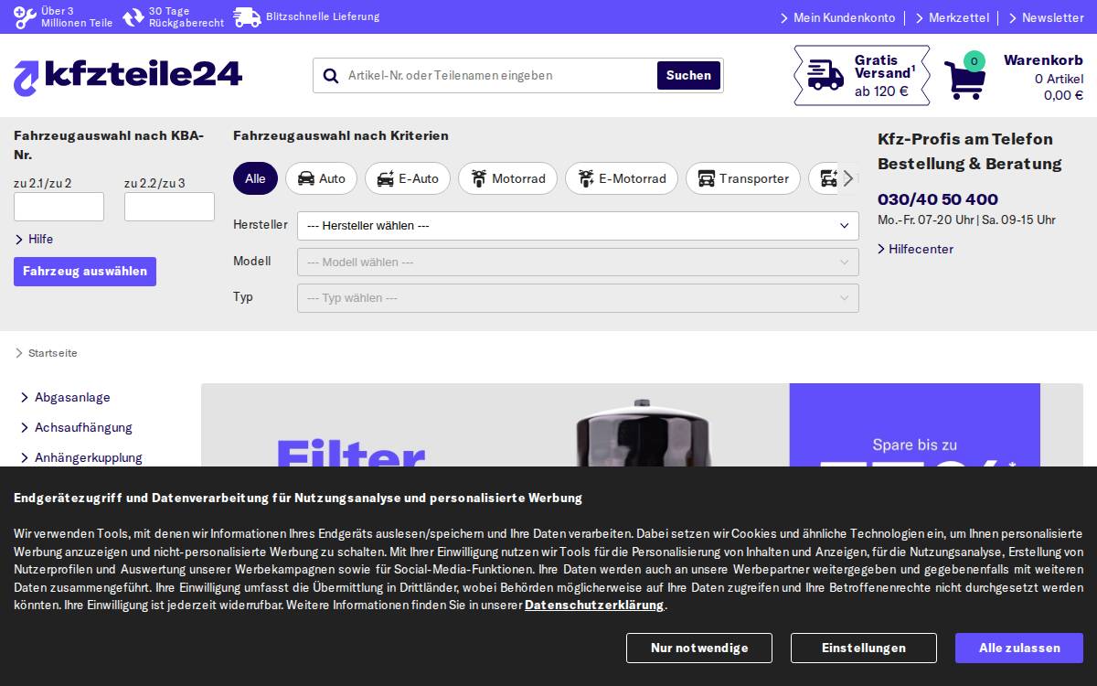This screenshot has height=686, width=1097.
Task: Open the Hersteller dropdown
Action: (x=578, y=226)
